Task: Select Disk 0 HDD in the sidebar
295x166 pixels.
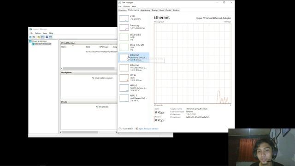Action: point(134,37)
